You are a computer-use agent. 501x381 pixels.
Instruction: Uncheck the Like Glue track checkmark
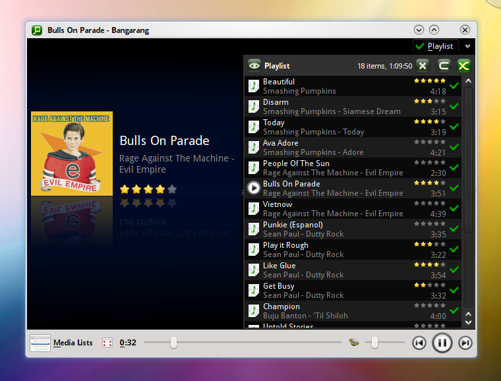454,270
